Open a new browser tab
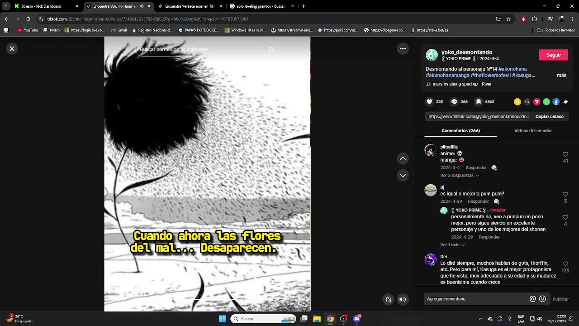Screen dimensions: 579x326 point(303,6)
